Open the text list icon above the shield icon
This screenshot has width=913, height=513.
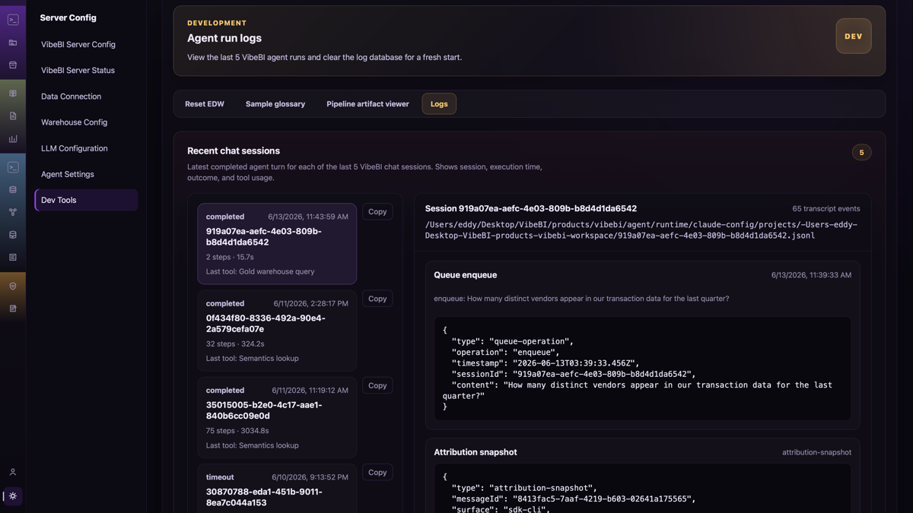coord(13,258)
